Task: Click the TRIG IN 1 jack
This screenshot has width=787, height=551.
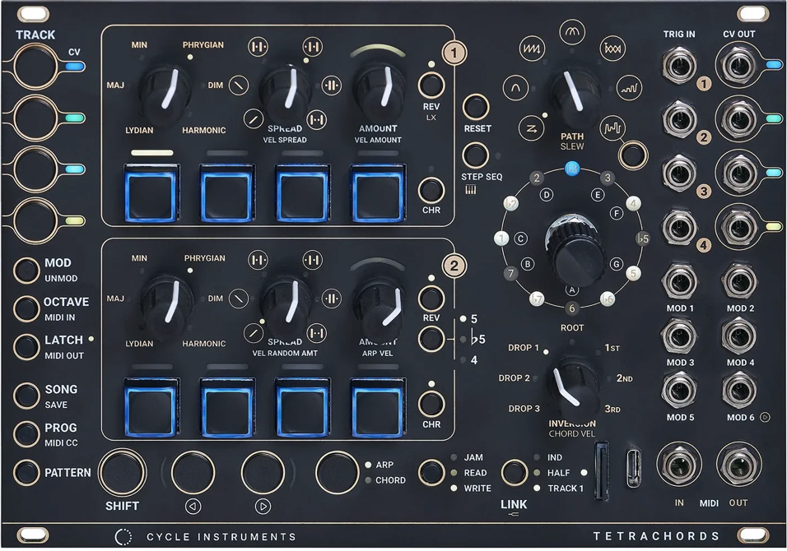Action: 679,65
